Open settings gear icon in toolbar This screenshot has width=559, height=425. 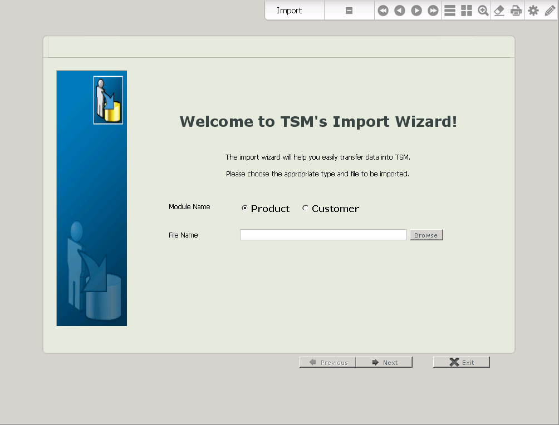click(533, 11)
